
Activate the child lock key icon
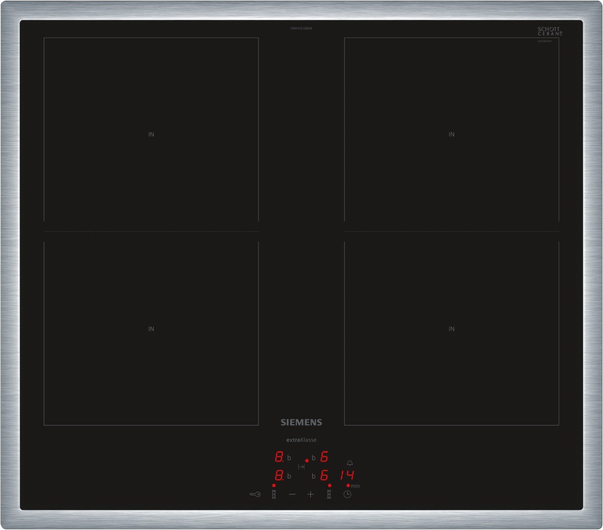click(254, 494)
